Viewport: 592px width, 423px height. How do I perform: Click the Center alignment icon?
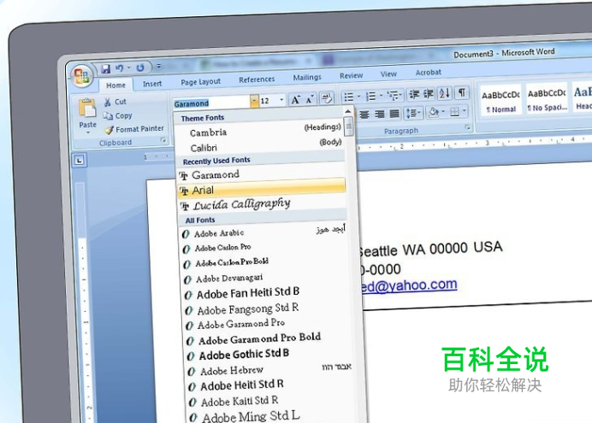coord(364,115)
